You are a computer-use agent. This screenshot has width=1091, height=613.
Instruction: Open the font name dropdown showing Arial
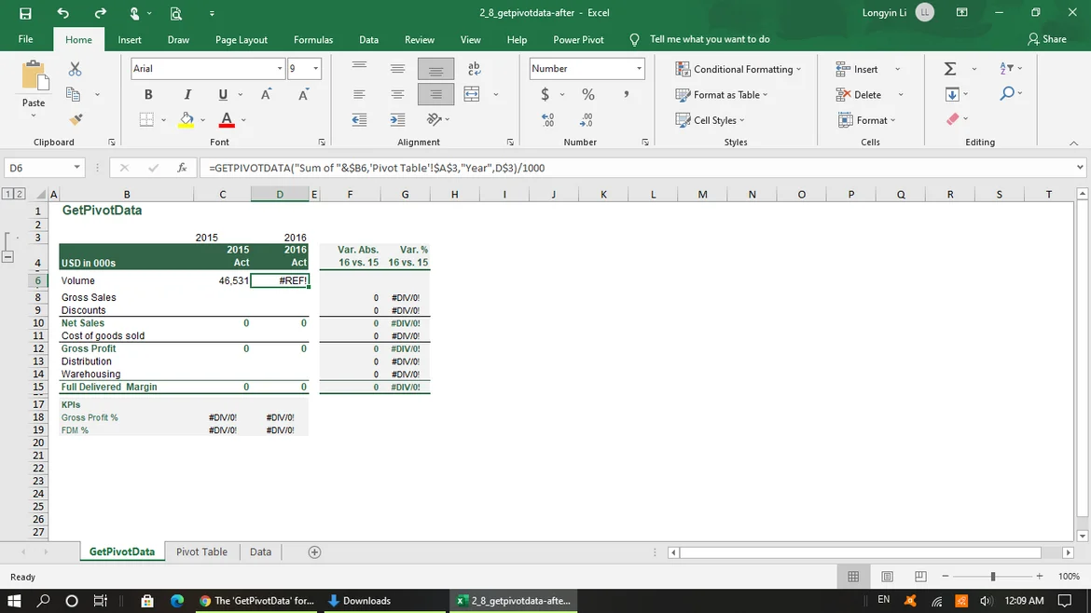(x=280, y=69)
